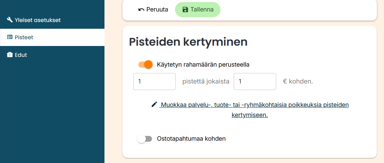384x163 pixels.
Task: Disable the Käytetyn rahamäärän perusteella toggle
Action: click(x=146, y=64)
